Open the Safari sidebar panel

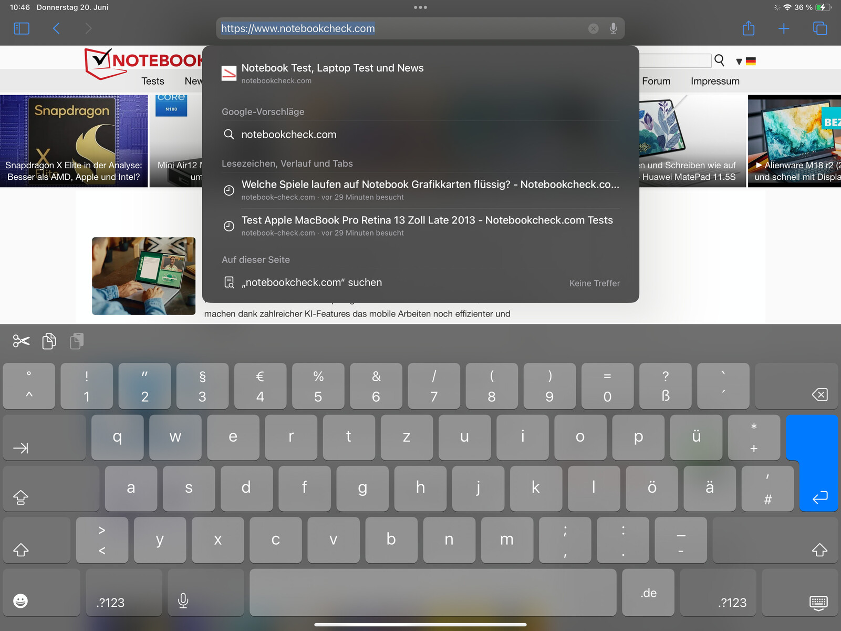coord(21,28)
